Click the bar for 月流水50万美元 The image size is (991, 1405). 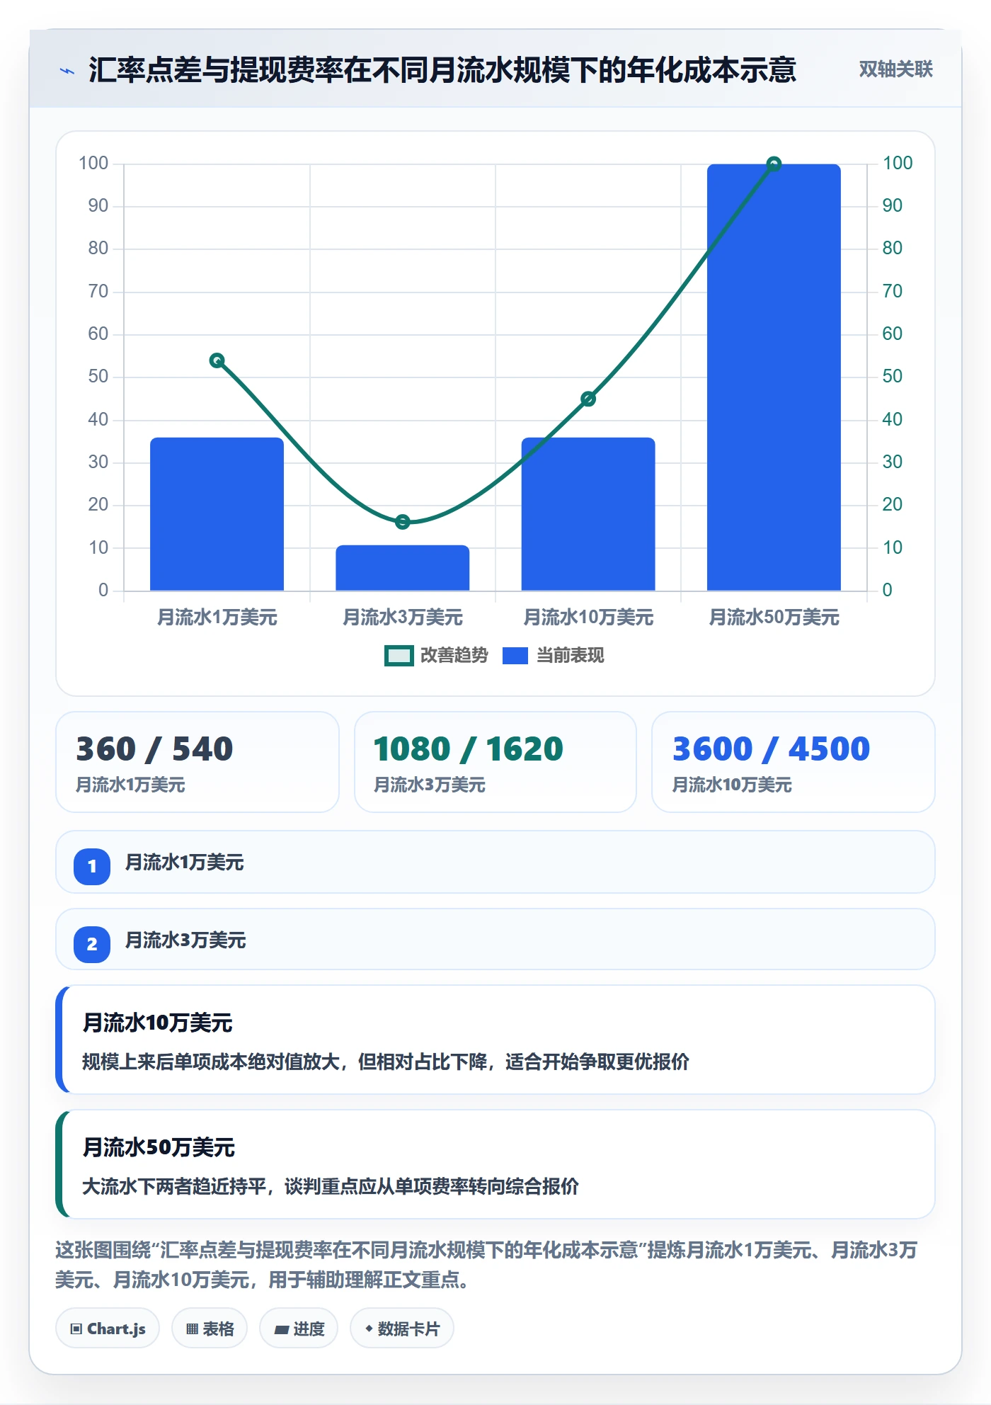pyautogui.click(x=774, y=377)
